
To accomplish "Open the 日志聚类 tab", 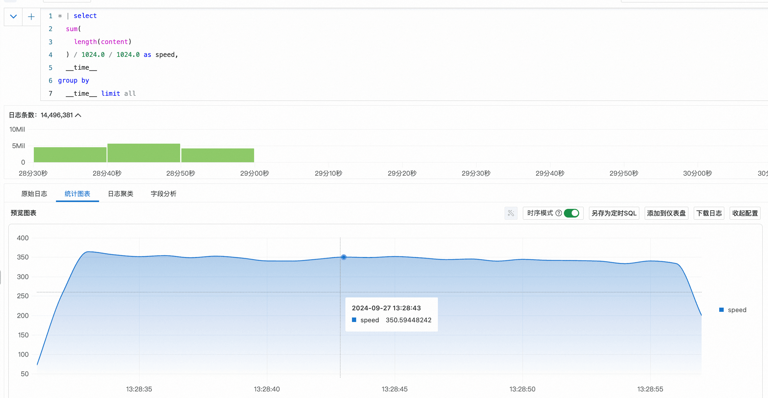I will coord(120,194).
